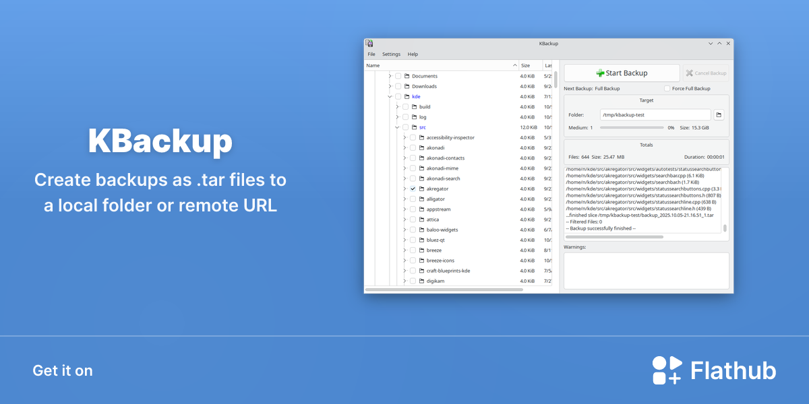The width and height of the screenshot is (809, 404).
Task: Click the folder icon beside akregator
Action: 421,189
